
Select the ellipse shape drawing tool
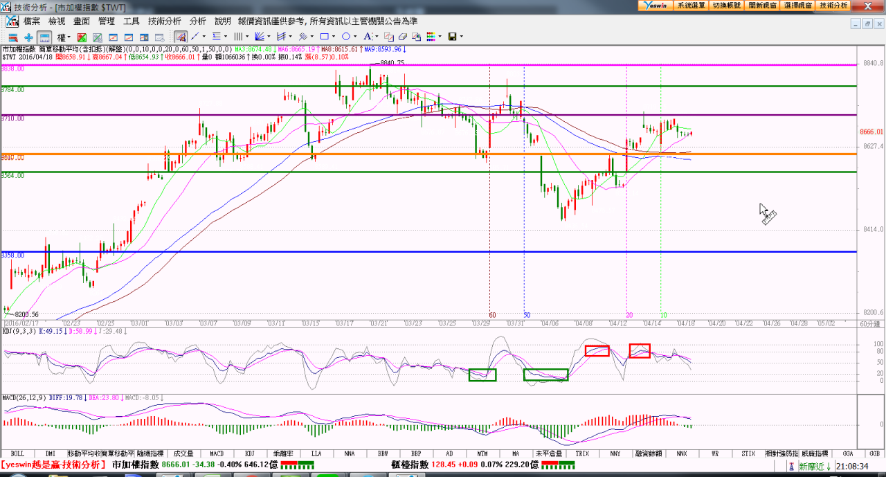tap(346, 37)
